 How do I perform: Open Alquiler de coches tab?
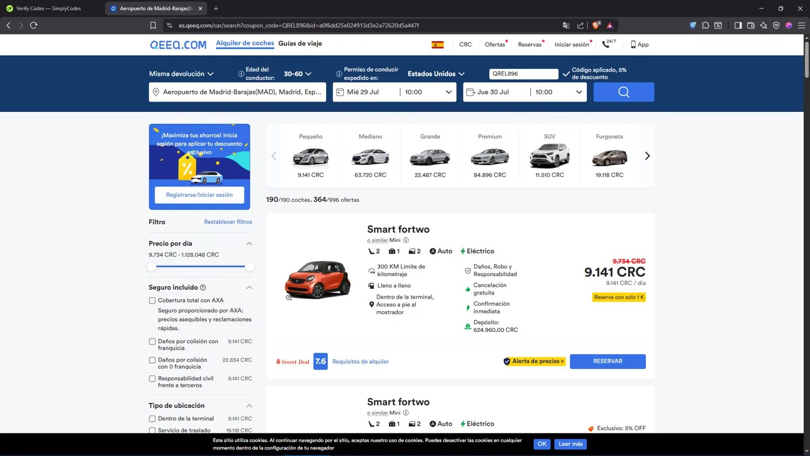(245, 43)
